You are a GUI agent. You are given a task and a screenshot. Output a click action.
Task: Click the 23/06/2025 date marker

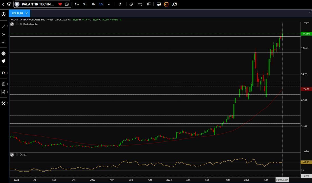[x=282, y=180]
